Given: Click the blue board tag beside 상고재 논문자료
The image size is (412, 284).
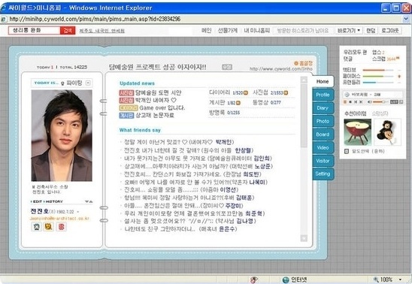Looking at the screenshot, I should tap(126, 116).
